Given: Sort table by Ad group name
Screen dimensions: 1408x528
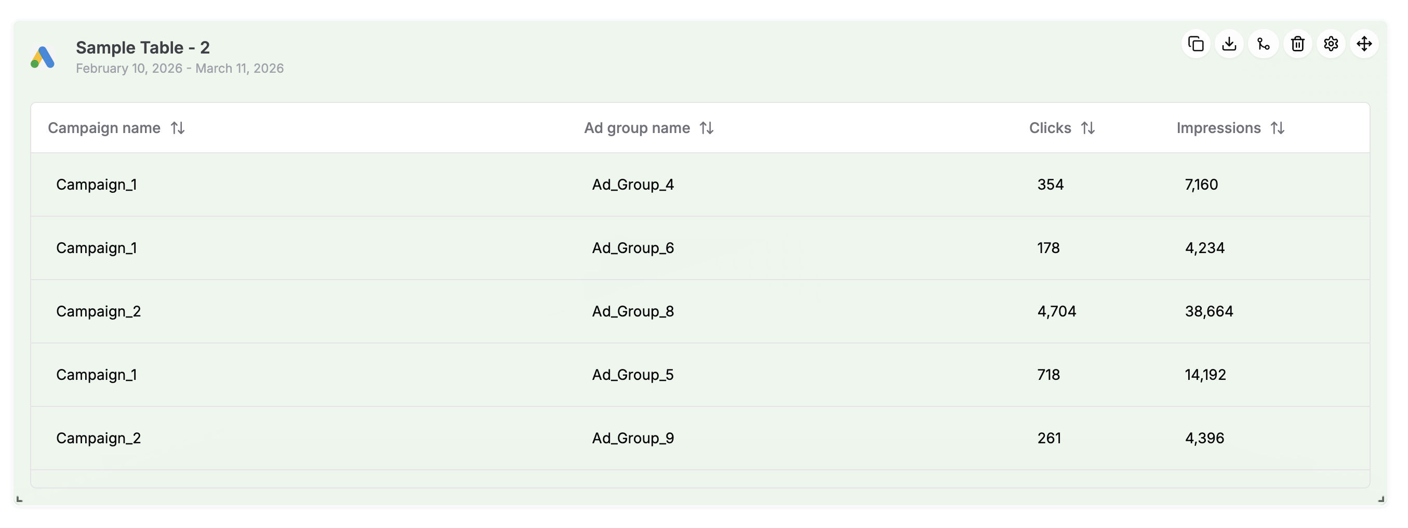Looking at the screenshot, I should [x=706, y=128].
